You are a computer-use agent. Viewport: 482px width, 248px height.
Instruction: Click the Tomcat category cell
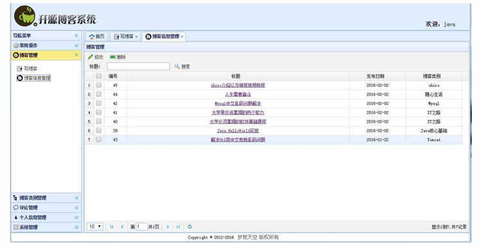click(x=434, y=140)
